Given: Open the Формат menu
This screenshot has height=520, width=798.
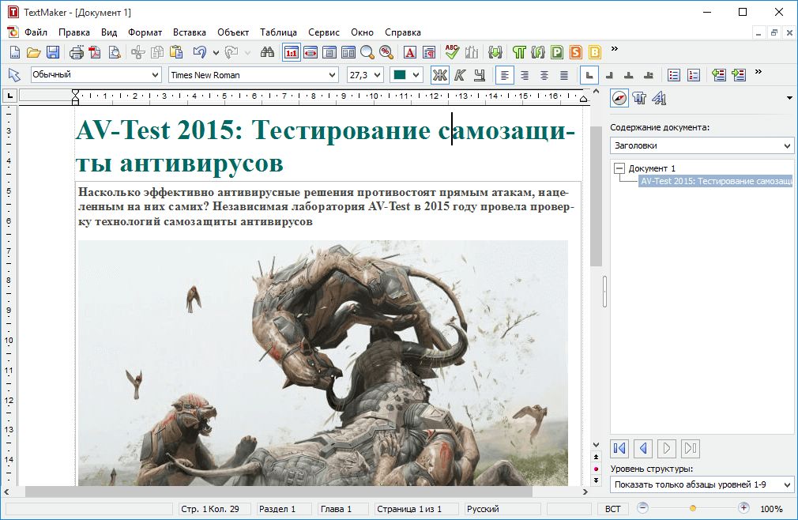Looking at the screenshot, I should click(145, 32).
